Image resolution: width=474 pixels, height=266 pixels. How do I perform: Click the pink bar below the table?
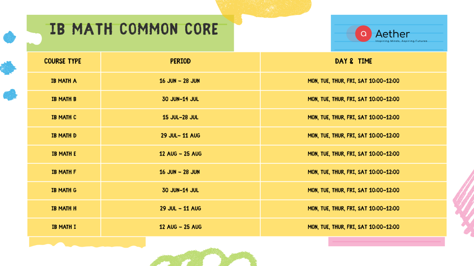[386, 242]
